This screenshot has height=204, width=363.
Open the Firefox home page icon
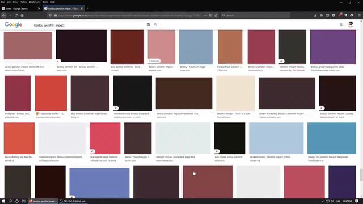click(x=22, y=15)
